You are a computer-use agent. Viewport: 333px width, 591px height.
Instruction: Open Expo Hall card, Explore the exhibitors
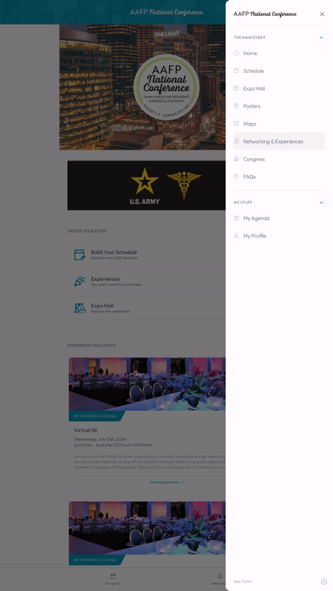click(x=147, y=308)
